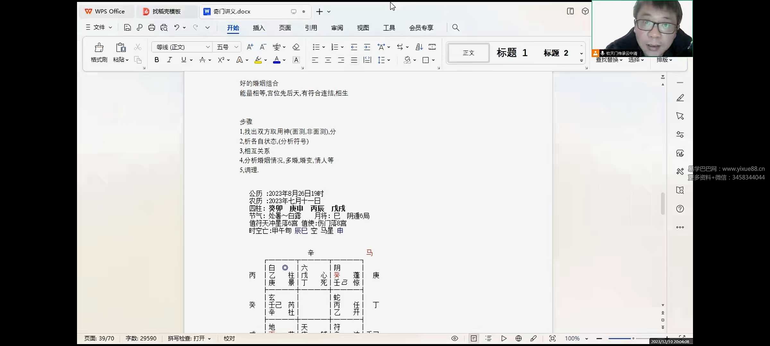Toggle bold formatting on selected text

(x=157, y=60)
